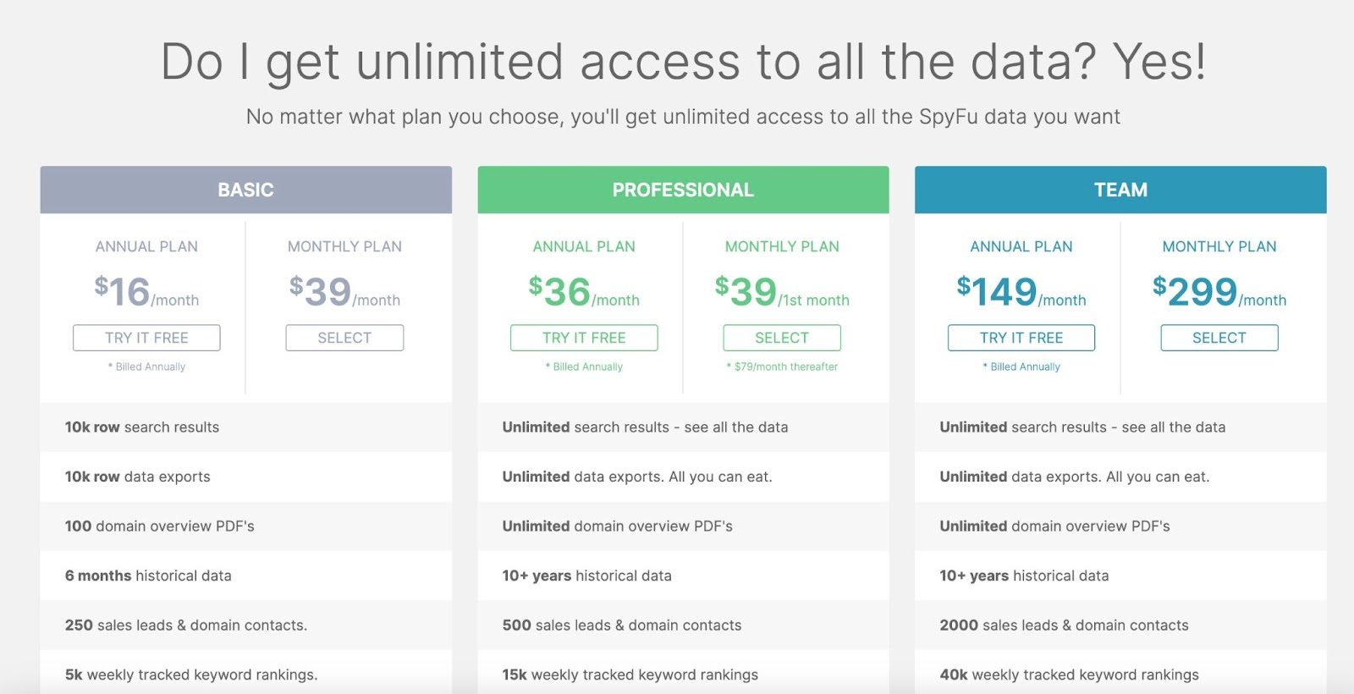1354x694 pixels.
Task: Click the $79/month thereafter note
Action: tap(782, 366)
